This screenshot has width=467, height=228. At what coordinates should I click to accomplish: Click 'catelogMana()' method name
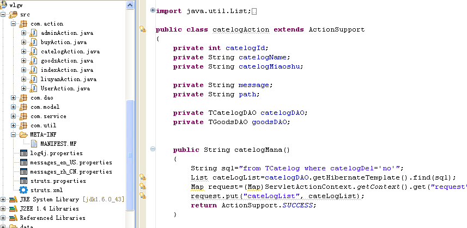[262, 150]
